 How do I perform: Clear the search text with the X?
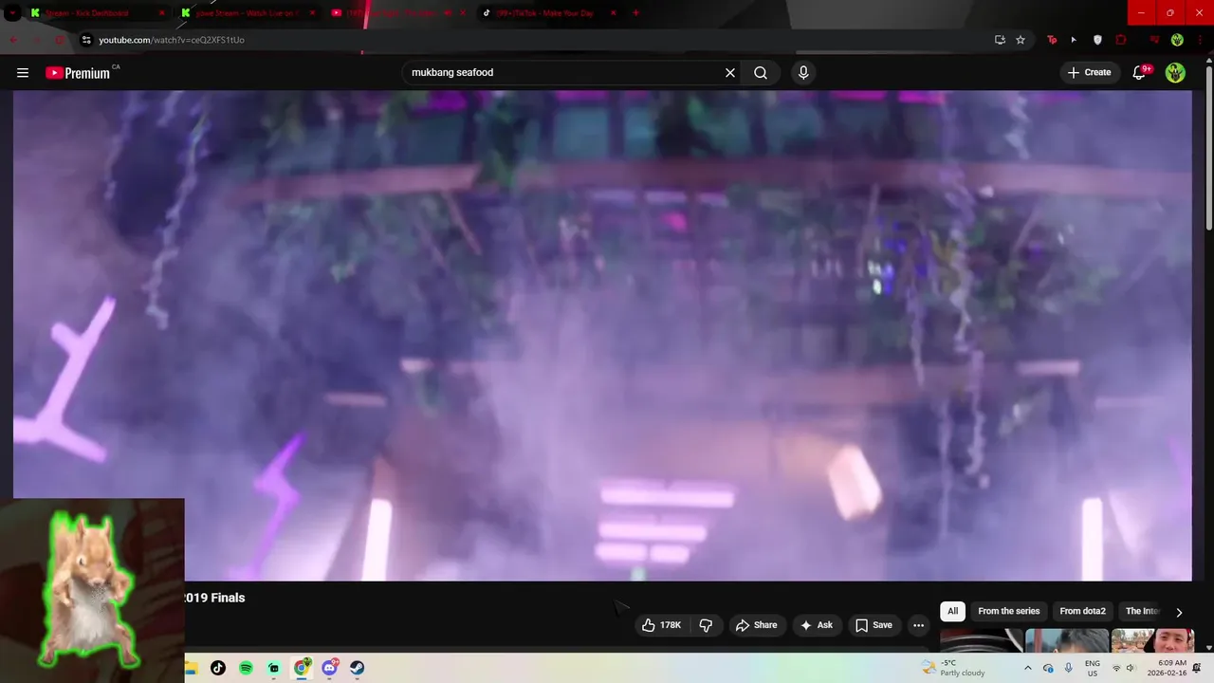[730, 73]
